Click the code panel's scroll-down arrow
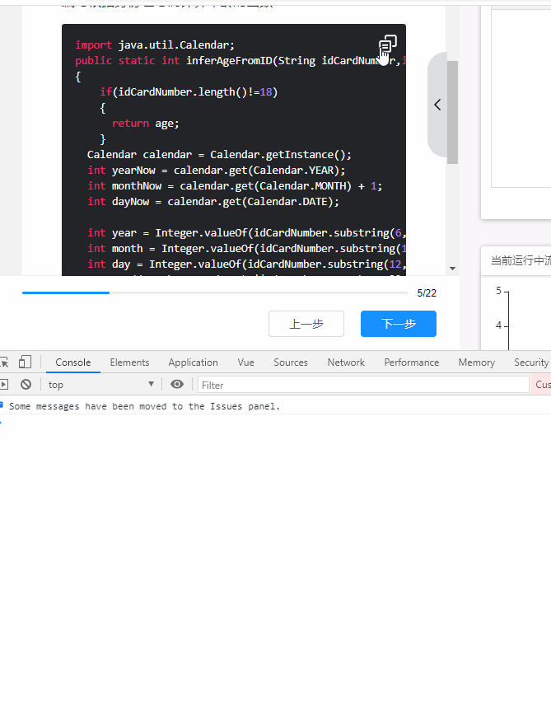 tap(452, 269)
